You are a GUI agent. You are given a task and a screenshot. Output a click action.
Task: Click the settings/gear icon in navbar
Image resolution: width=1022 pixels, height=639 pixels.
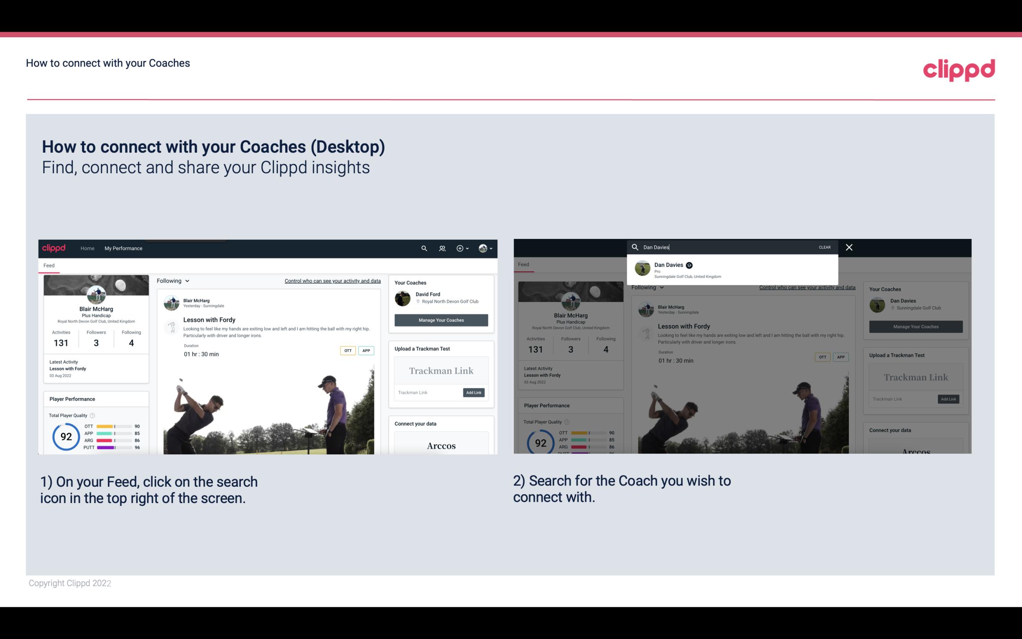tap(460, 248)
